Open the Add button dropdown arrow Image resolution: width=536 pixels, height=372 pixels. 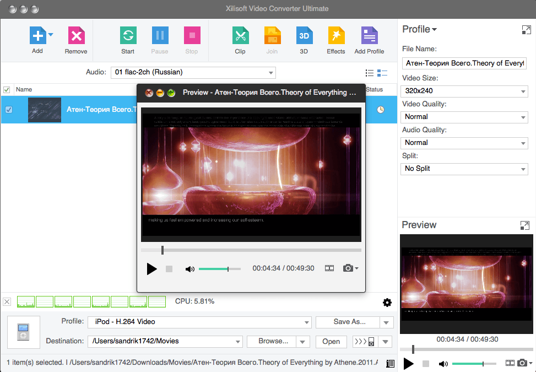coord(51,34)
